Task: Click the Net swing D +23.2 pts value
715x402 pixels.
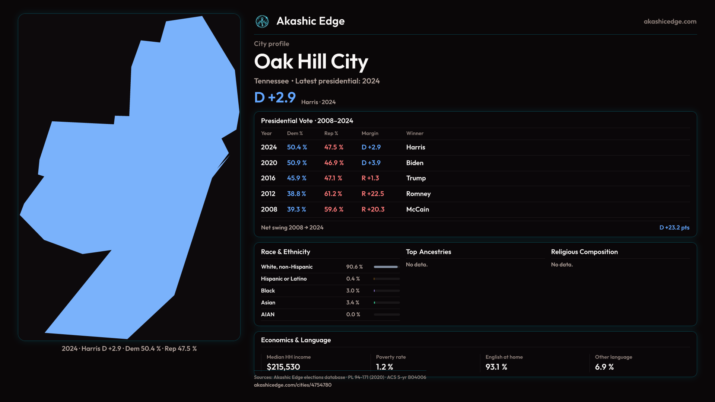Action: [674, 227]
